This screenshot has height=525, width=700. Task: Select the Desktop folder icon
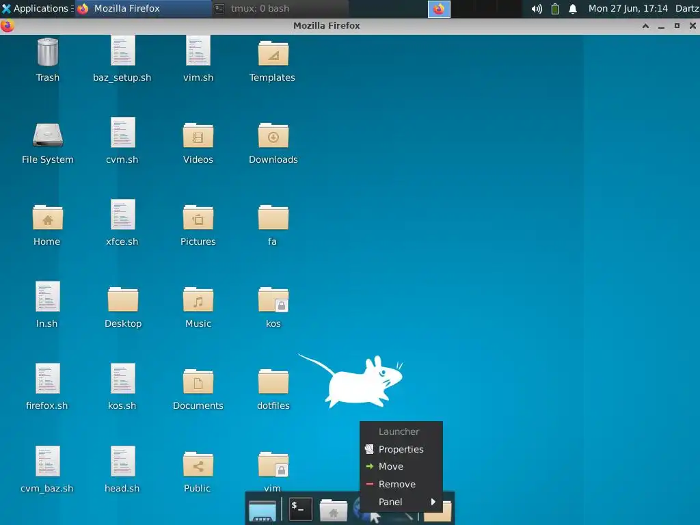pyautogui.click(x=123, y=299)
